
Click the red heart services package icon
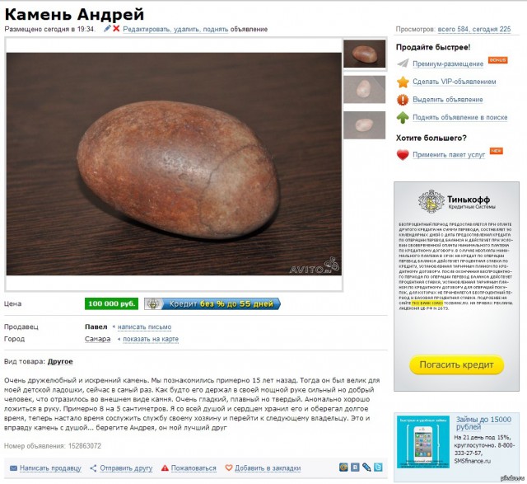(403, 154)
